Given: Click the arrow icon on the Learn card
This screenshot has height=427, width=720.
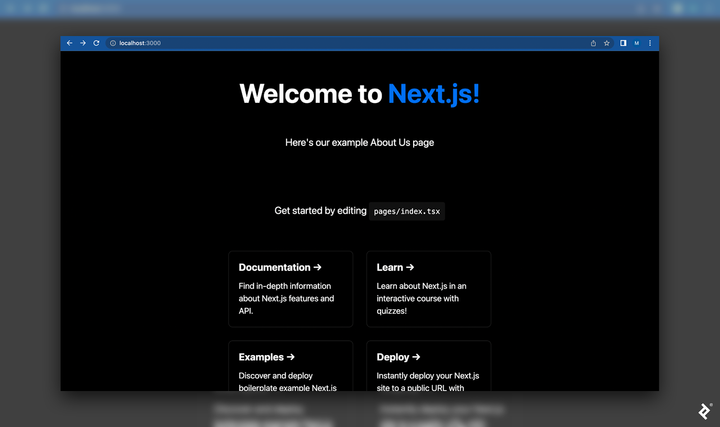Looking at the screenshot, I should pyautogui.click(x=410, y=267).
